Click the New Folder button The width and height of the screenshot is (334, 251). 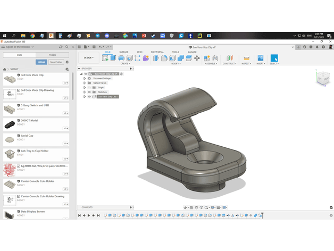coord(56,62)
